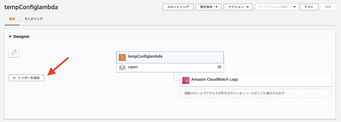The width and height of the screenshot is (341, 122).
Task: Collapse the Designer section
Action: click(11, 37)
